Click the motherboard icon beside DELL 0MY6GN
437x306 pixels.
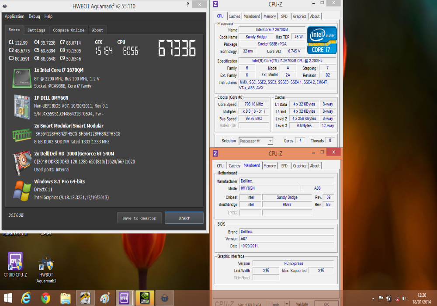(x=22, y=107)
